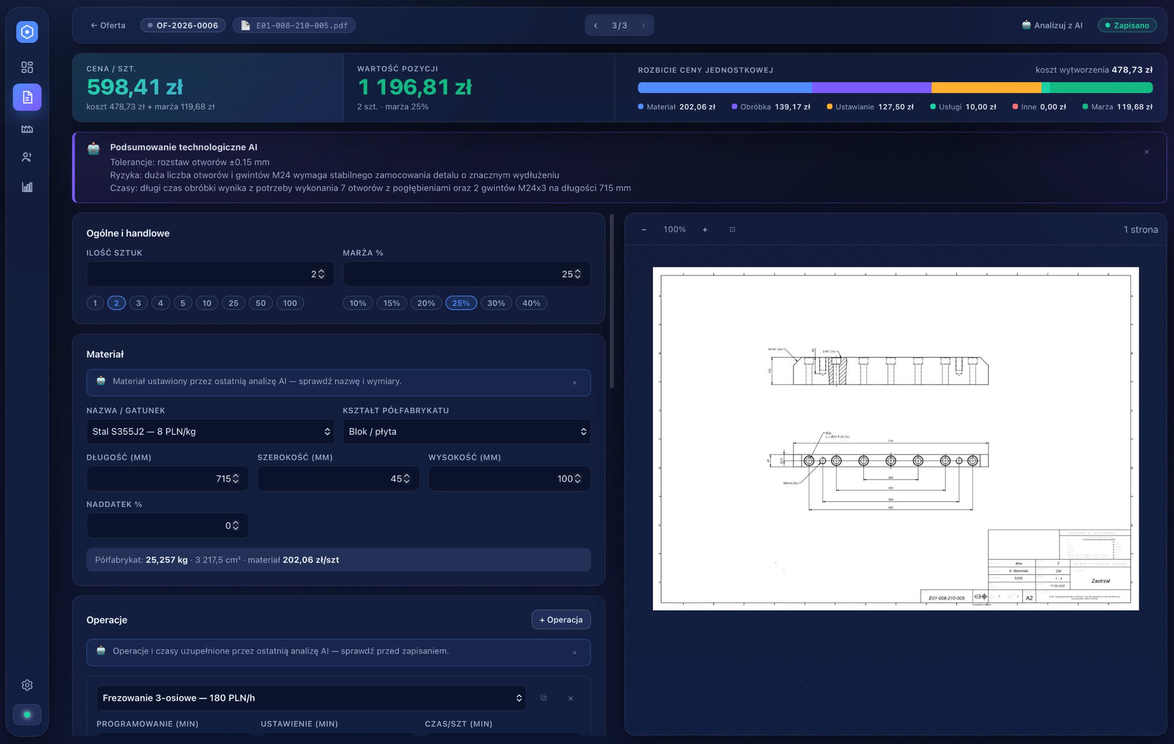Click the blue Materiał segment of price bar
The image size is (1174, 744).
point(725,88)
